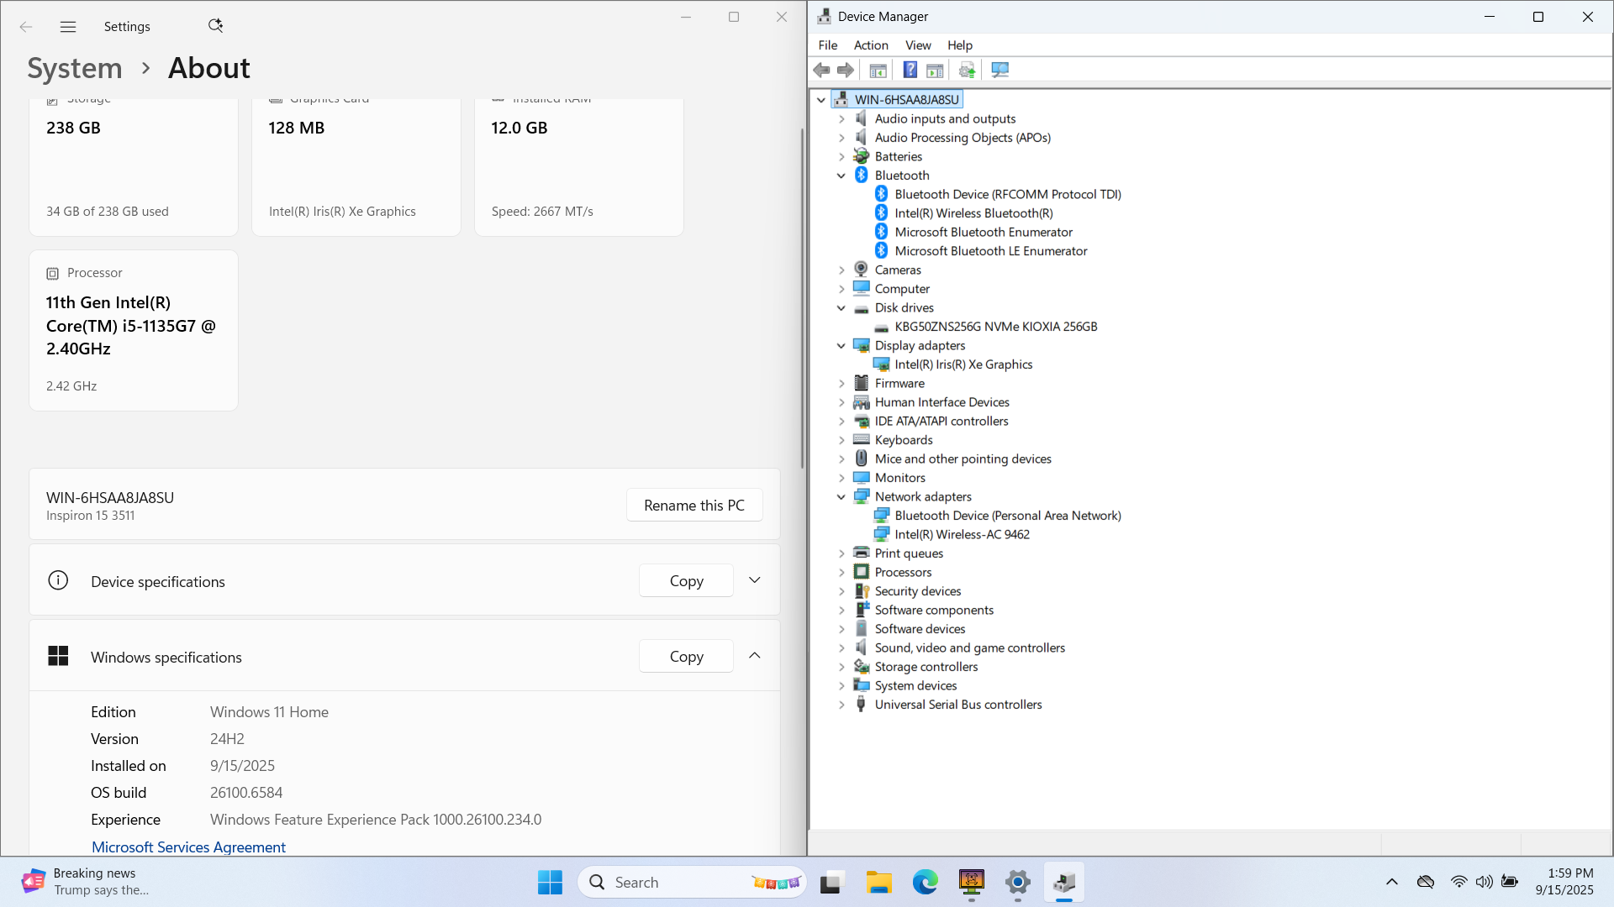Open the Action menu
This screenshot has width=1614, height=907.
pos(871,45)
